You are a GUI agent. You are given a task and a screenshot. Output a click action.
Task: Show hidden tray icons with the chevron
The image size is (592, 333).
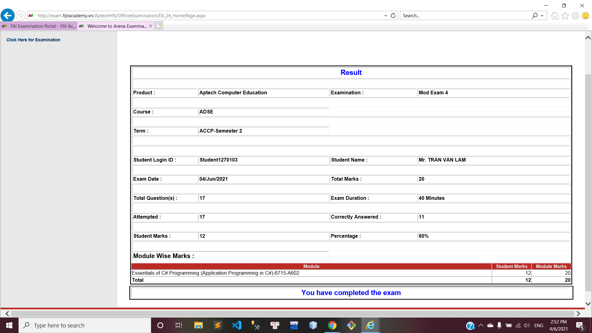(x=481, y=326)
